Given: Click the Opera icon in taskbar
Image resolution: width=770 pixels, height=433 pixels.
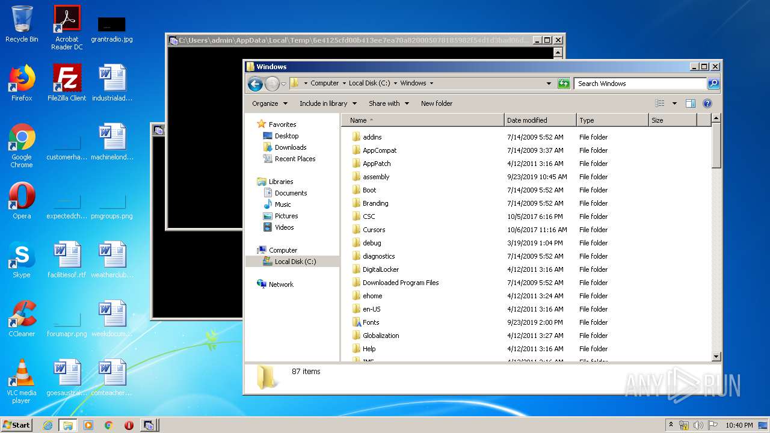Looking at the screenshot, I should 129,425.
